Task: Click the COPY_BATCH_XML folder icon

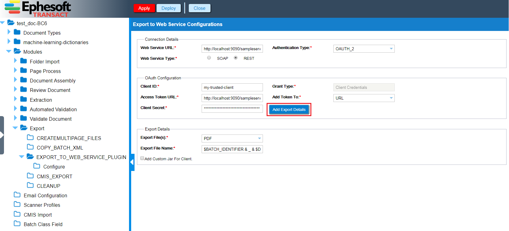Action: pyautogui.click(x=30, y=147)
